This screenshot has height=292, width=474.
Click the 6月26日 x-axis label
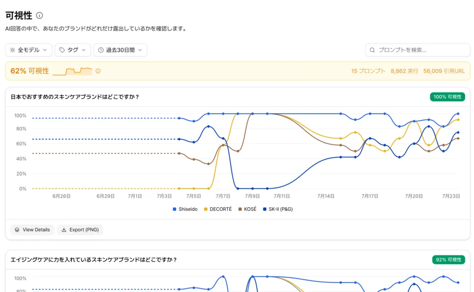click(x=61, y=196)
